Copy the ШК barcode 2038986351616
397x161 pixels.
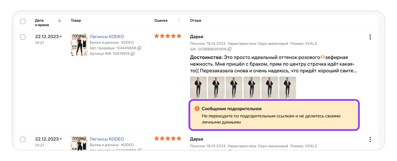click(229, 49)
